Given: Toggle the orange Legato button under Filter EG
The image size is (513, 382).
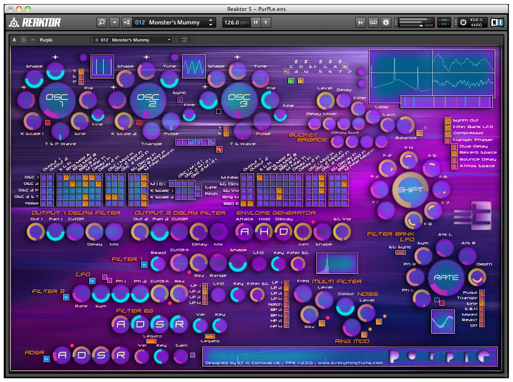Looking at the screenshot, I should coord(151,341).
